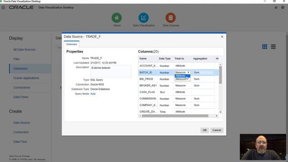Click the home icon at top right
Screen dimensions: 288x162
[x=276, y=8]
